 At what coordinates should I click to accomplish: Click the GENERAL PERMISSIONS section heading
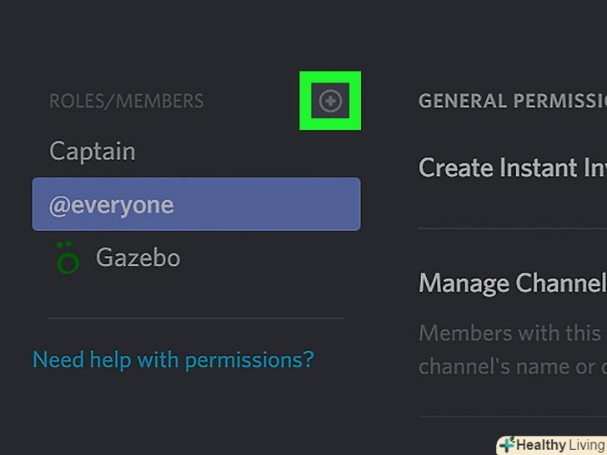(x=512, y=101)
